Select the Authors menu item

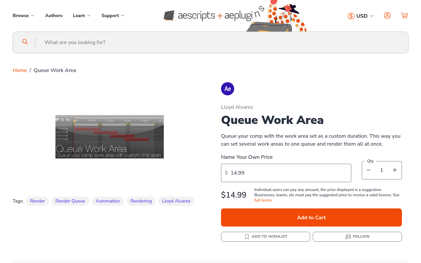[54, 15]
